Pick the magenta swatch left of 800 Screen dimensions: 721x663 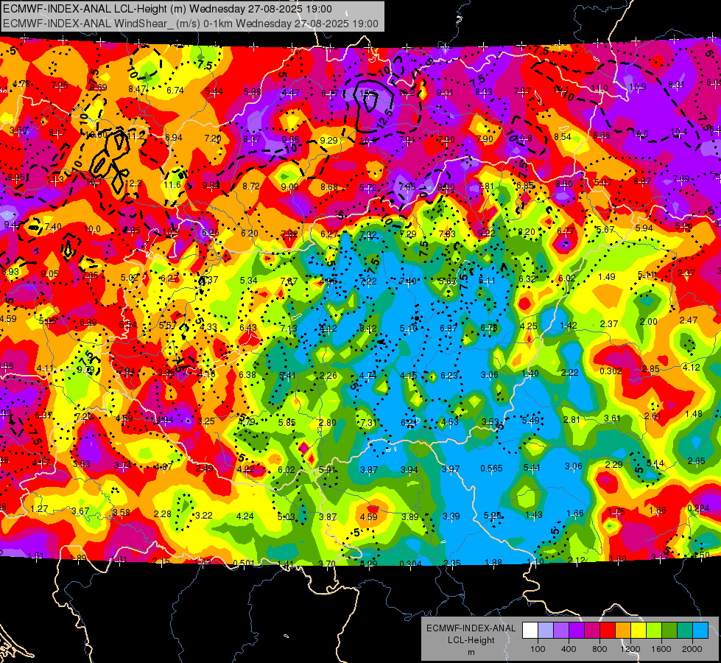pyautogui.click(x=592, y=631)
